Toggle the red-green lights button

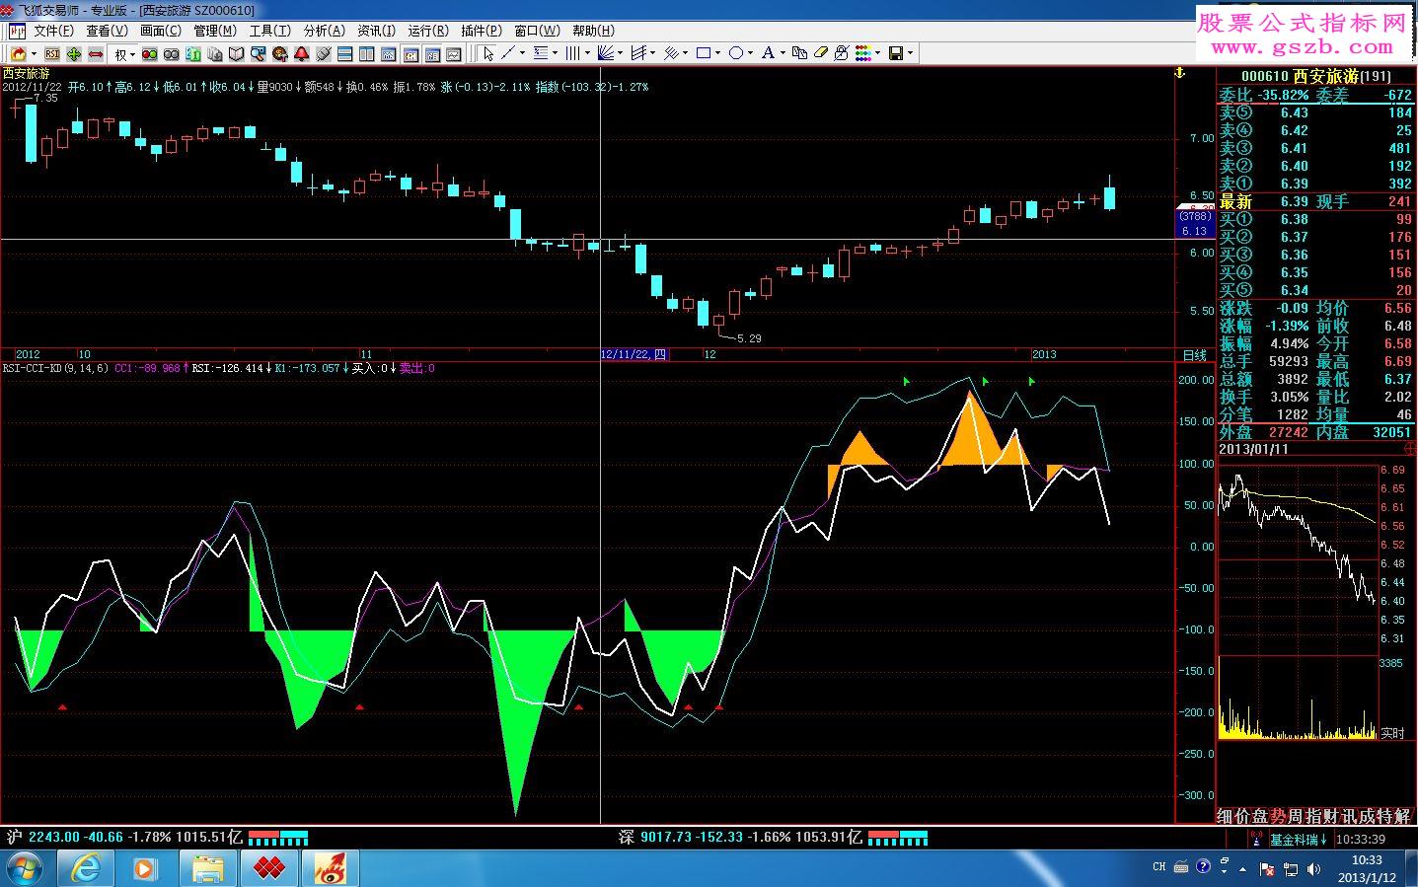coord(150,53)
